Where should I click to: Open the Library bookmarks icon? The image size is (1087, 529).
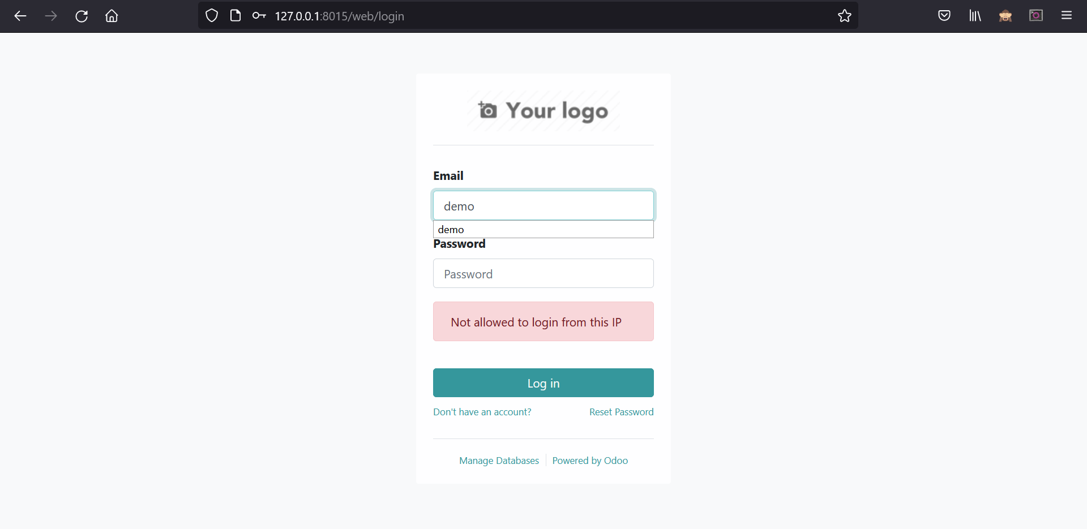click(x=975, y=16)
